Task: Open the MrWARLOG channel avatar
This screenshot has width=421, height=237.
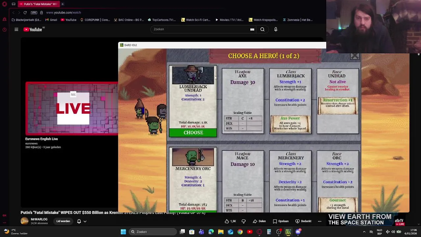Action: point(24,221)
